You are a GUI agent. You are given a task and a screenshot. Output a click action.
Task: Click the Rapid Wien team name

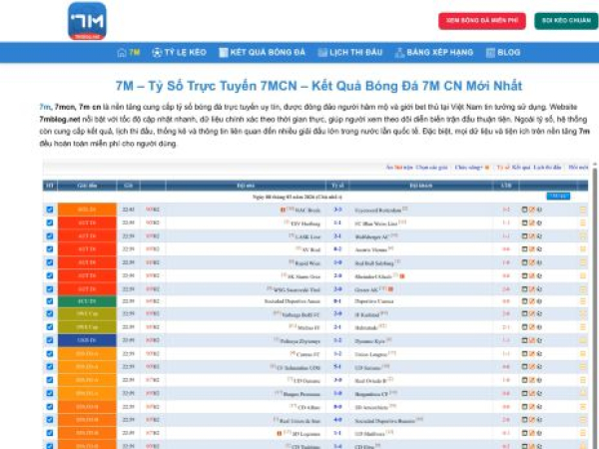point(307,262)
